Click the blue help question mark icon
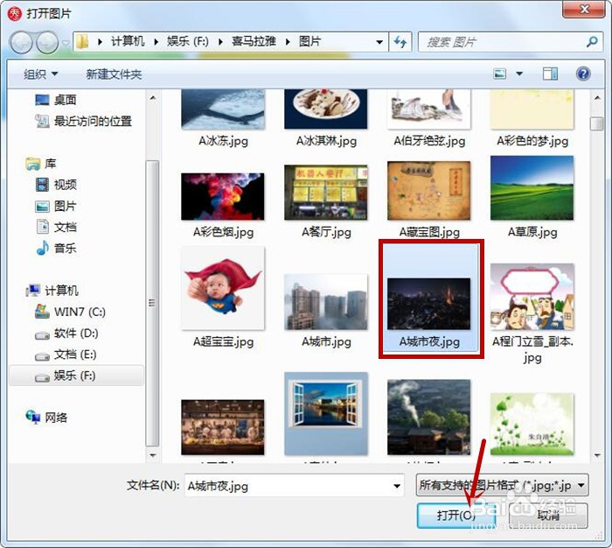Image resolution: width=612 pixels, height=548 pixels. click(x=583, y=74)
